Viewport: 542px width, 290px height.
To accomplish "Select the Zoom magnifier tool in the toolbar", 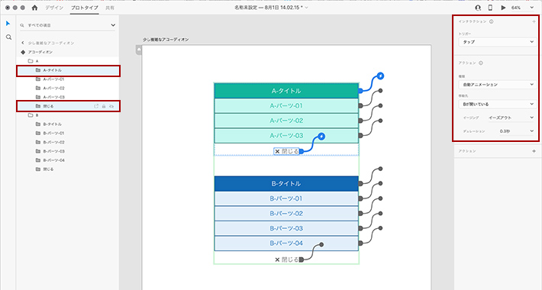I will tap(8, 37).
